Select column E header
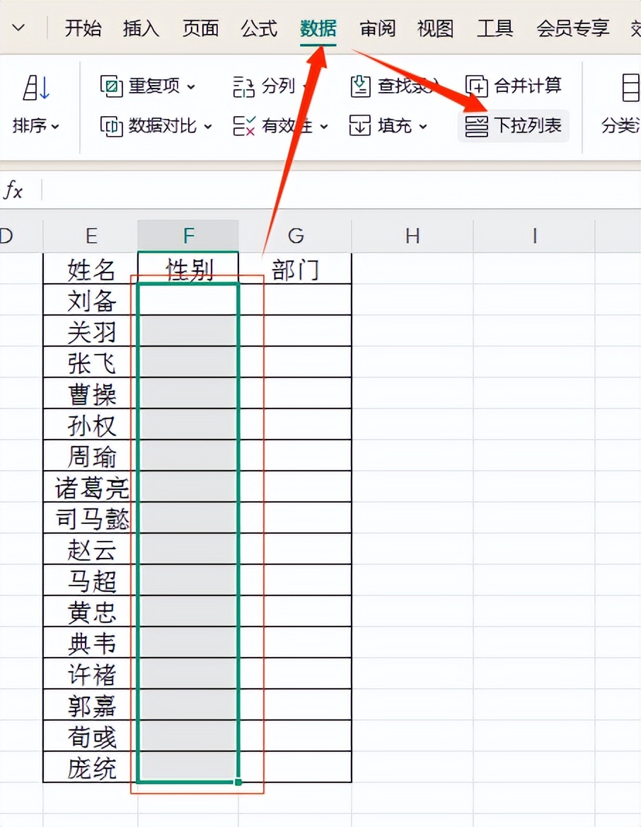This screenshot has width=641, height=827. [91, 236]
